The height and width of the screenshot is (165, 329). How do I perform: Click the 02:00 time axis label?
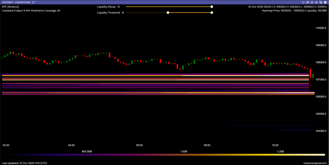coord(6,145)
